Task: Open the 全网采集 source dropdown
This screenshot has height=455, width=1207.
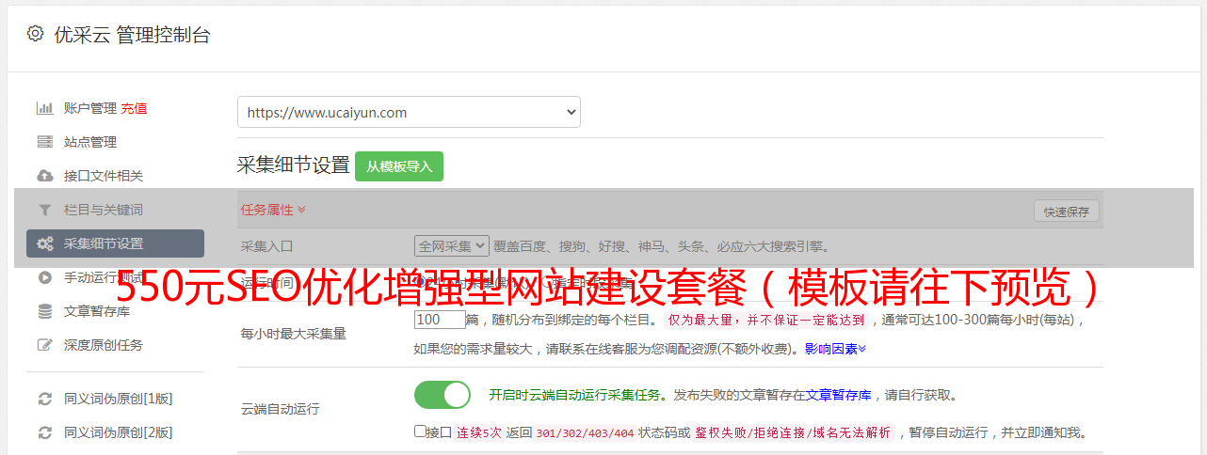Action: point(452,246)
